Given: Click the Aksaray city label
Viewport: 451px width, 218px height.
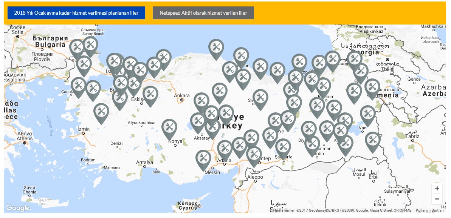Looking at the screenshot, I should point(202,138).
